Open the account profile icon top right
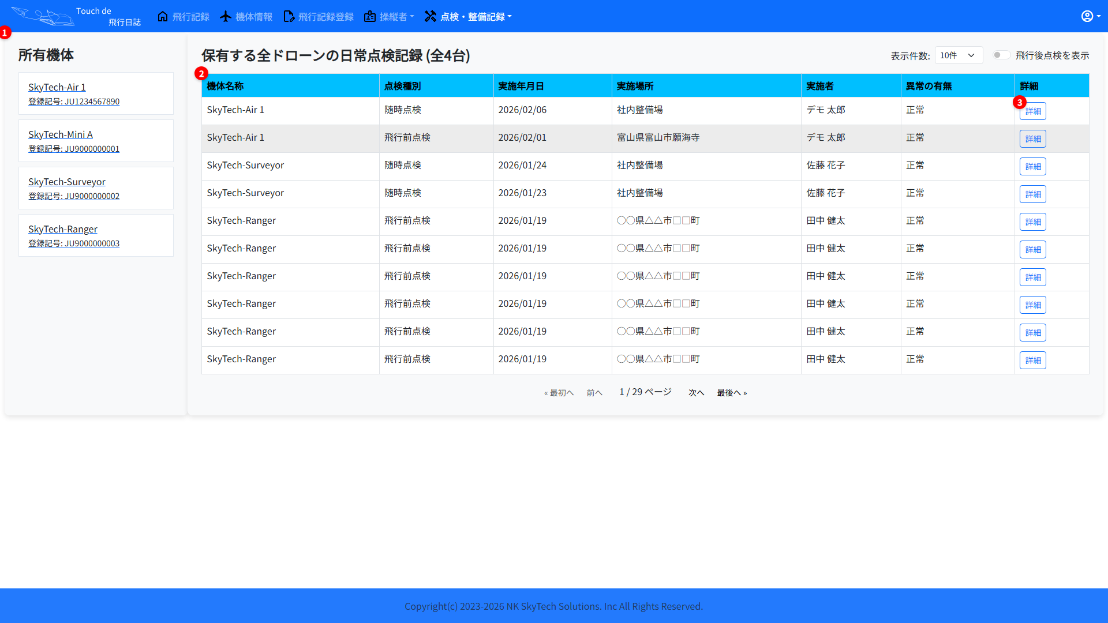This screenshot has height=623, width=1108. [x=1088, y=16]
